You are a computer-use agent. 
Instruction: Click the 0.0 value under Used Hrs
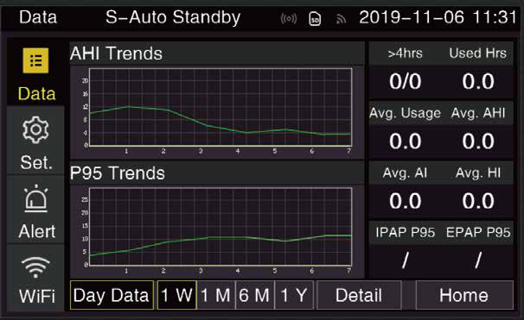(478, 81)
